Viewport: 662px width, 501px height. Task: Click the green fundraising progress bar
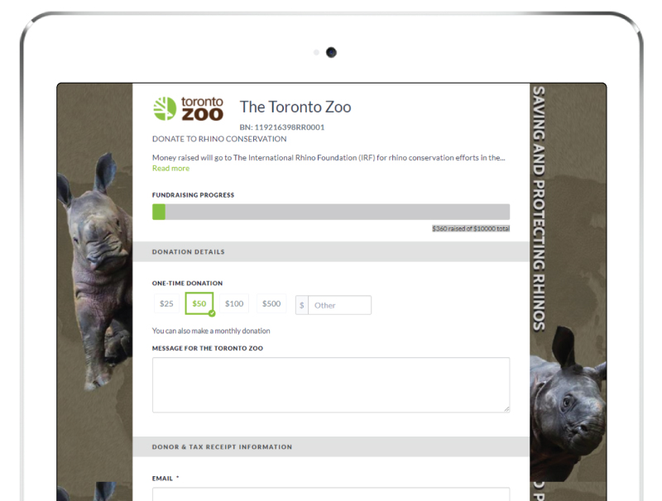tap(159, 212)
